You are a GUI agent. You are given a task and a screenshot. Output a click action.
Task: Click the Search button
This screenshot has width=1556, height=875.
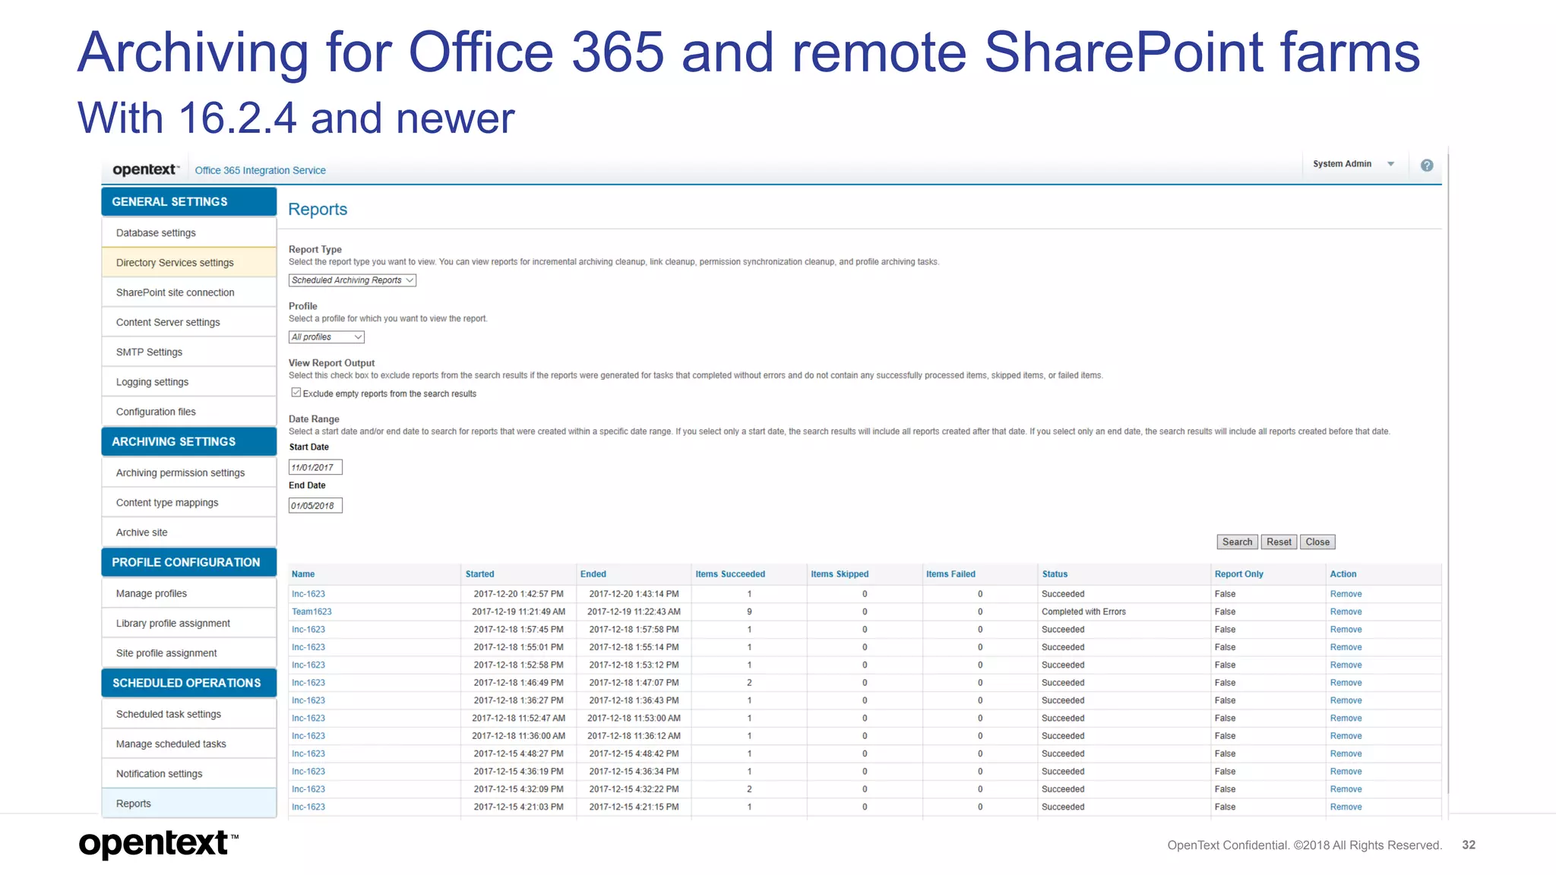(1237, 542)
